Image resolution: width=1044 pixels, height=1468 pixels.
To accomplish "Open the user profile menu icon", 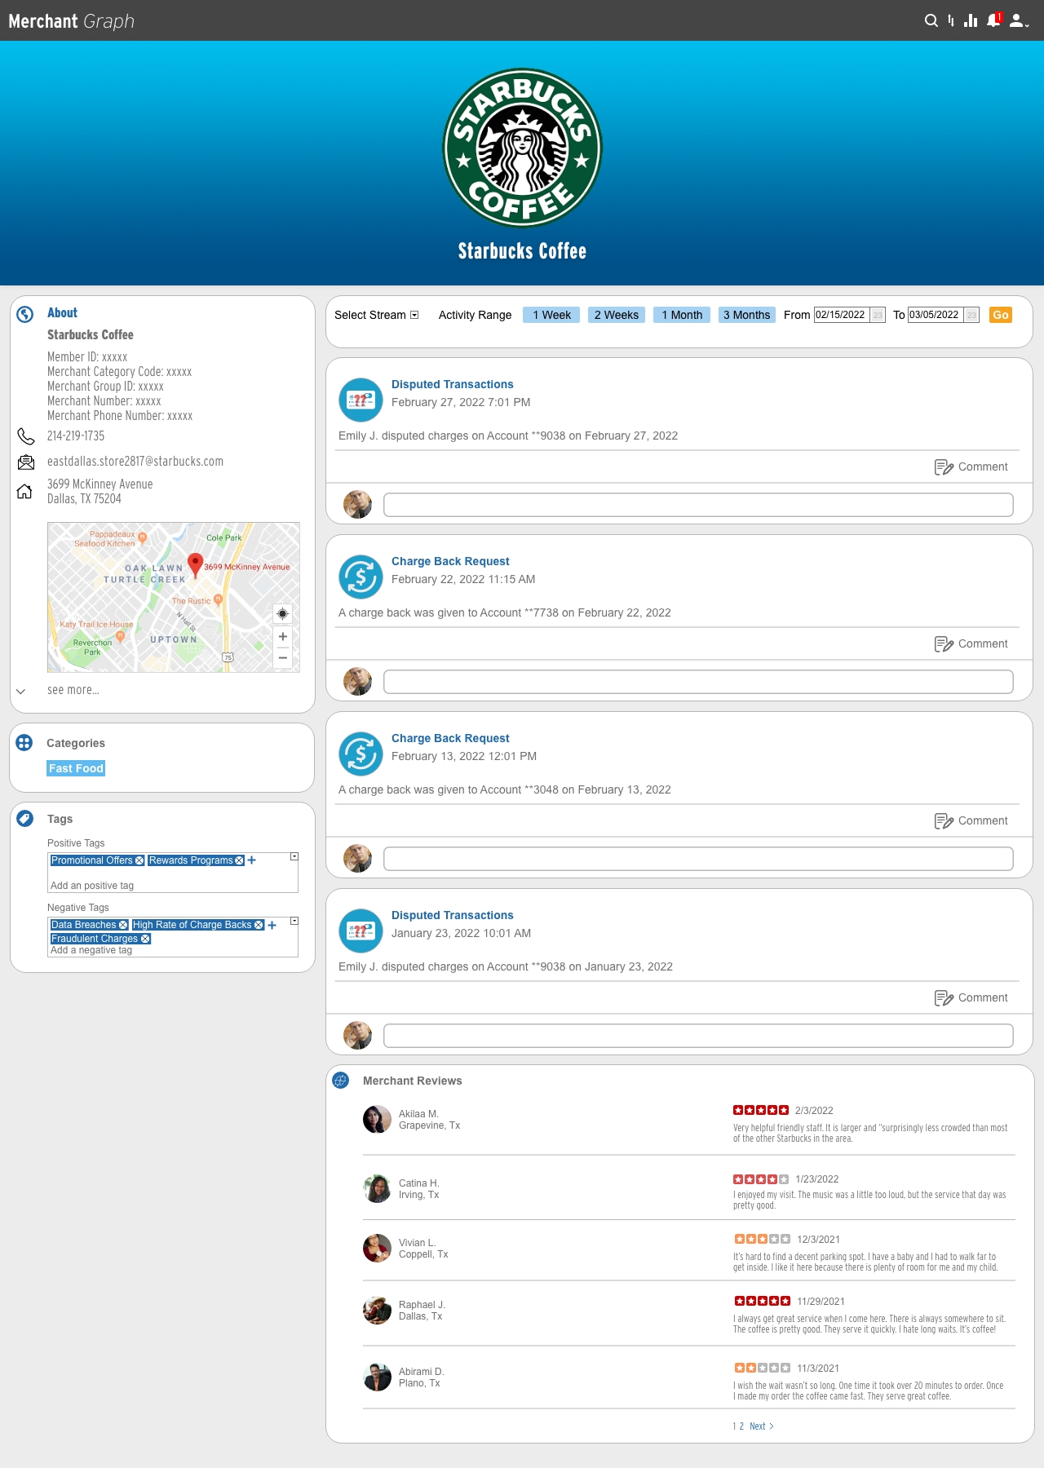I will 1019,20.
